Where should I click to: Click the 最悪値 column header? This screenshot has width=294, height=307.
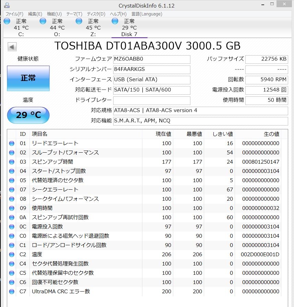(188, 134)
